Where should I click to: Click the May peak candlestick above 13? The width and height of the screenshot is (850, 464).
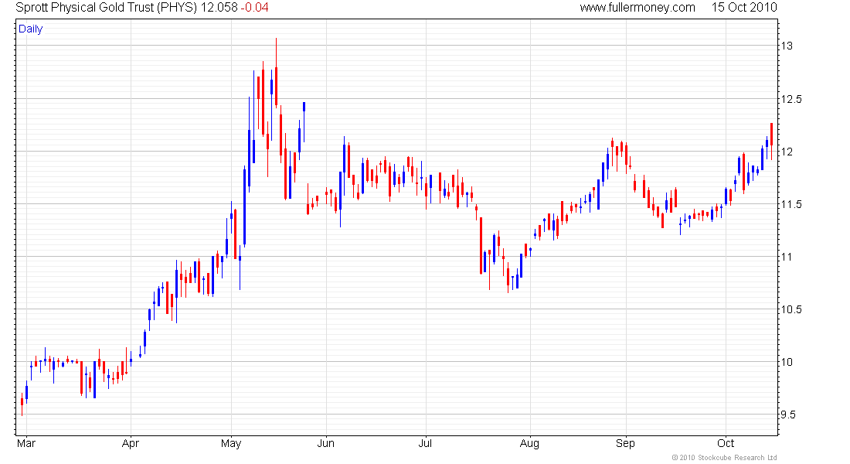tap(276, 73)
